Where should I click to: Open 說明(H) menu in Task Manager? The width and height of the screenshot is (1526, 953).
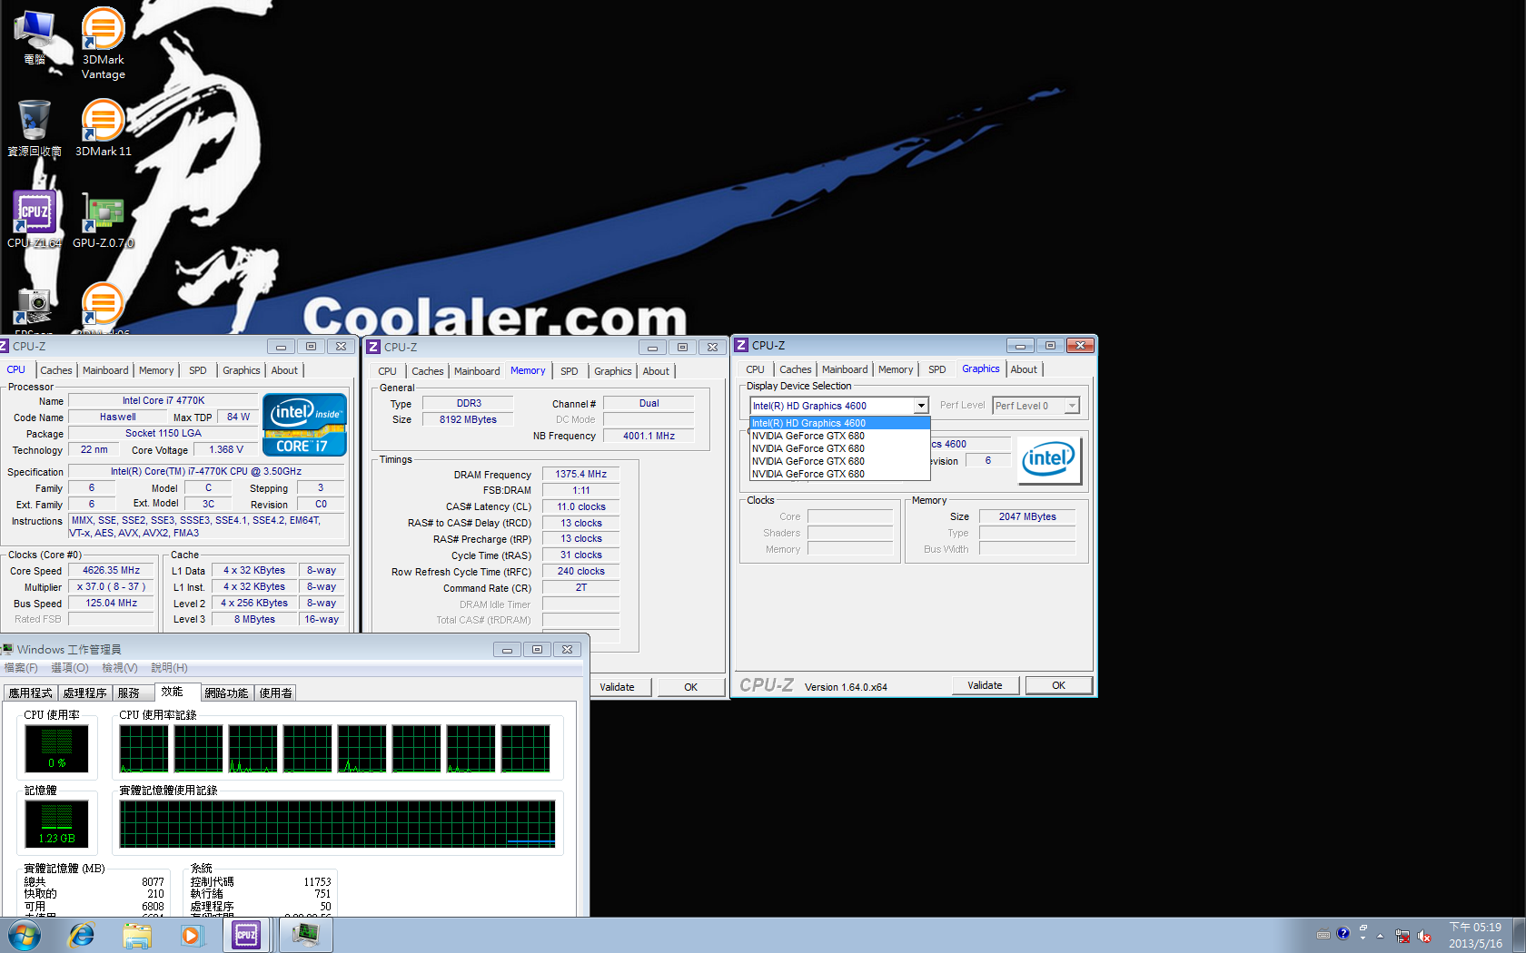[169, 668]
